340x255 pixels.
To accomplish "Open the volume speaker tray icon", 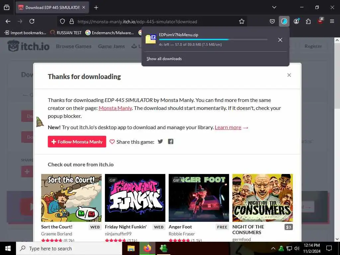I will pos(297,248).
